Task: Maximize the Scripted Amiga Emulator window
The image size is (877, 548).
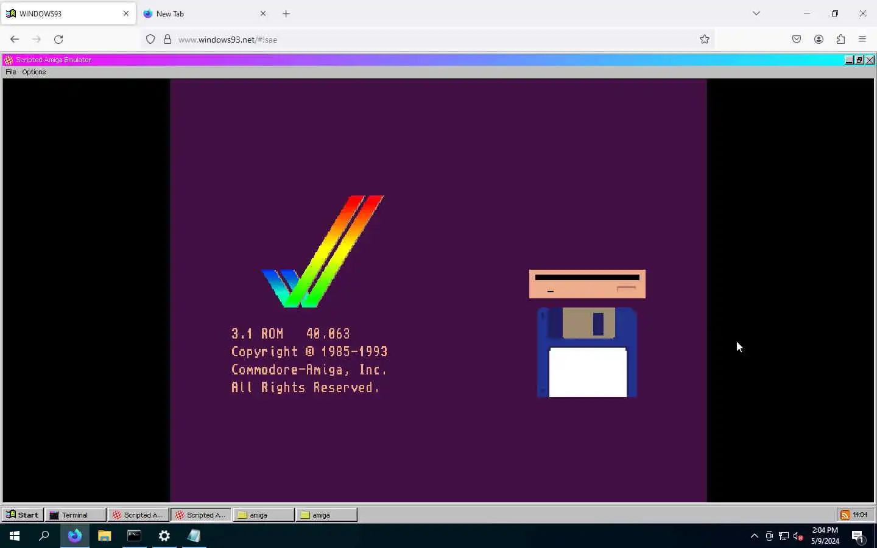Action: click(859, 60)
